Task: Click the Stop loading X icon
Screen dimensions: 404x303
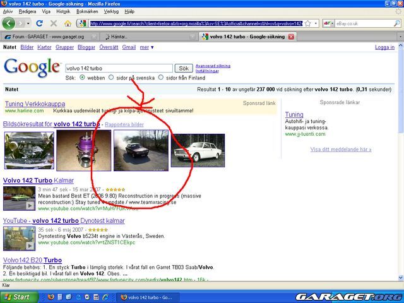Action: pyautogui.click(x=54, y=23)
